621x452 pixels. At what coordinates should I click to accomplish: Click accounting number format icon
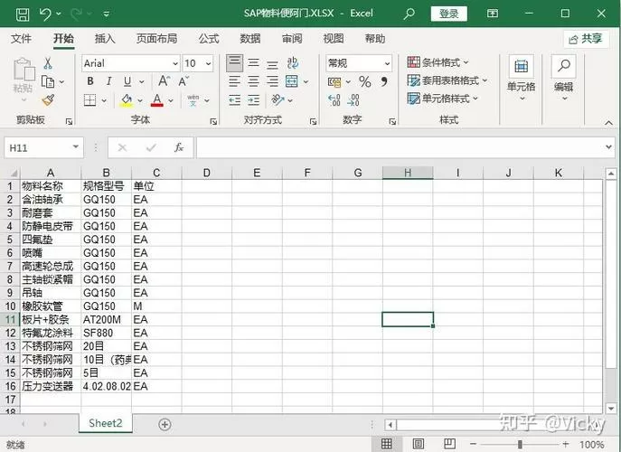(x=334, y=82)
